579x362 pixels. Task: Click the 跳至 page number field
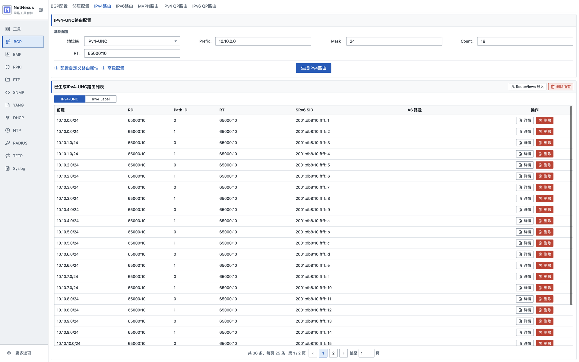[366, 353]
